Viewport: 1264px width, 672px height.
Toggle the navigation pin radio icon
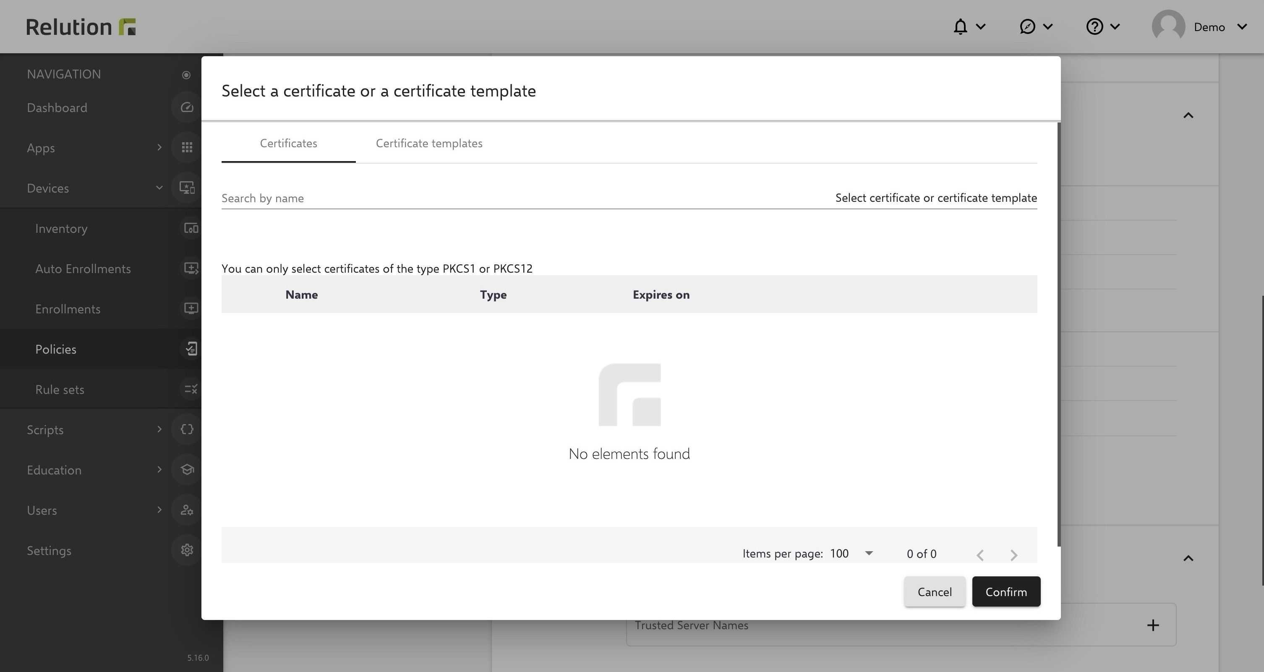[186, 75]
